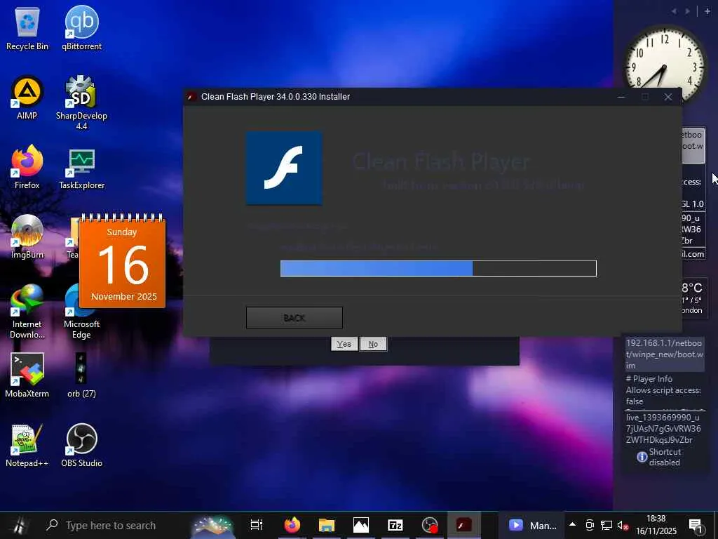Open the OBS recording taskbar icon

[430, 525]
